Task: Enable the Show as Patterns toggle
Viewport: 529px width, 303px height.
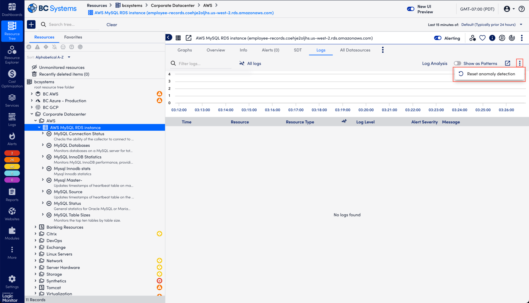Action: coord(457,63)
